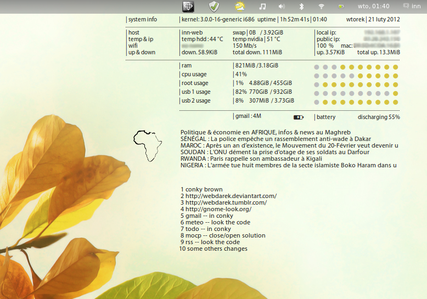Click 'discharging 55%' battery status

click(379, 117)
